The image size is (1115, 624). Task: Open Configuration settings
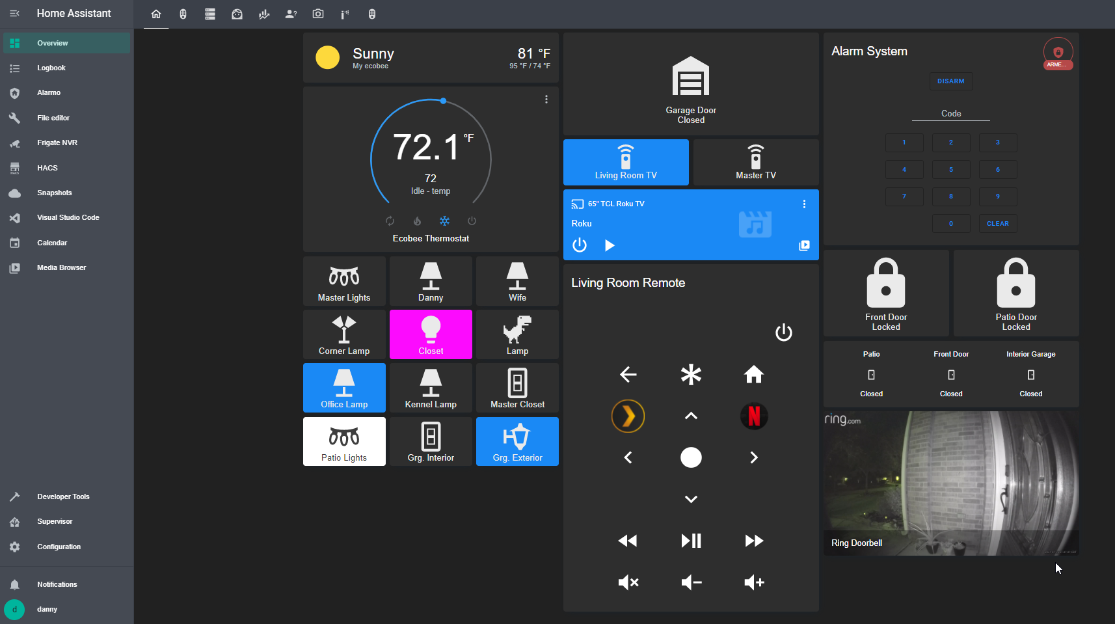coord(66,547)
